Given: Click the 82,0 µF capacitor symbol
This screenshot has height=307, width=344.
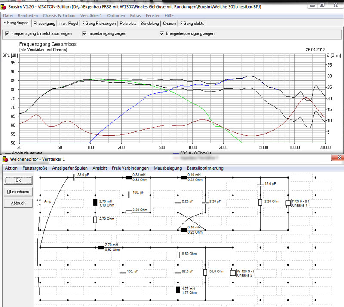Looking at the screenshot, I should [x=178, y=273].
